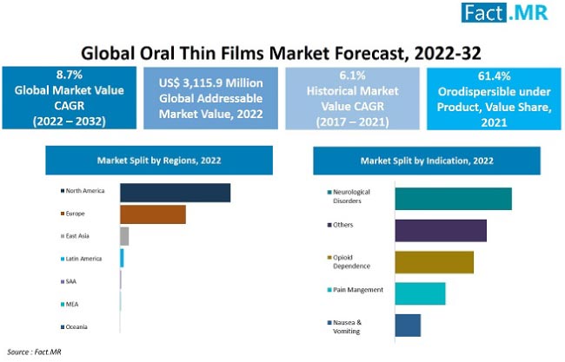This screenshot has width=565, height=362.
Task: Select the Latin America bar
Action: coord(122,258)
